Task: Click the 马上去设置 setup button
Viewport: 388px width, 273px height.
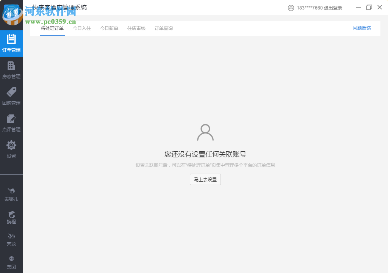Action: pos(205,179)
